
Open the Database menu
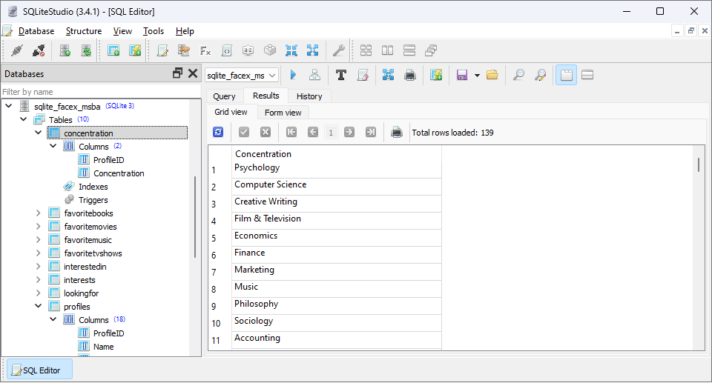click(36, 31)
